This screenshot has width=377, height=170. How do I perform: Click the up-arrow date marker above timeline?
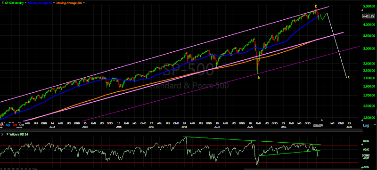click(322, 120)
